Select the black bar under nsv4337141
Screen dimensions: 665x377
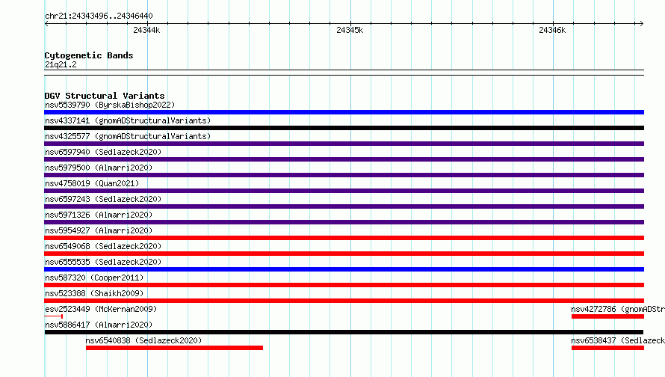(x=344, y=128)
